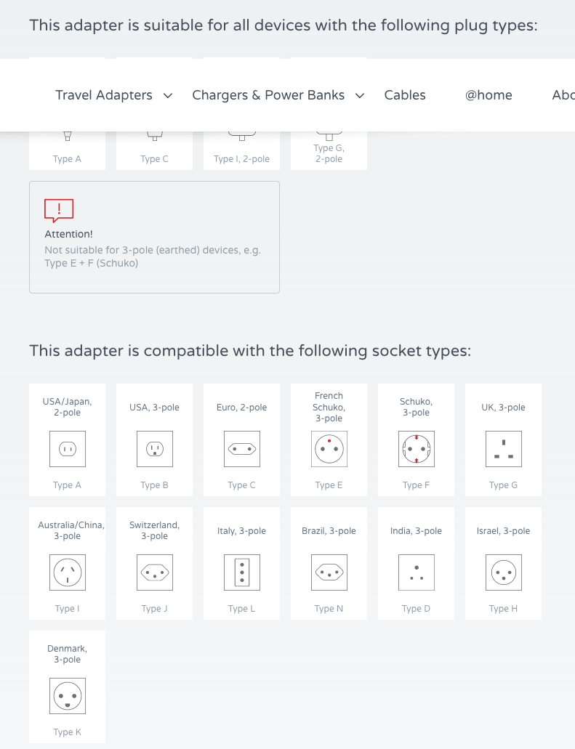575x749 pixels.
Task: Open the partly visible About menu item
Action: pyautogui.click(x=563, y=95)
